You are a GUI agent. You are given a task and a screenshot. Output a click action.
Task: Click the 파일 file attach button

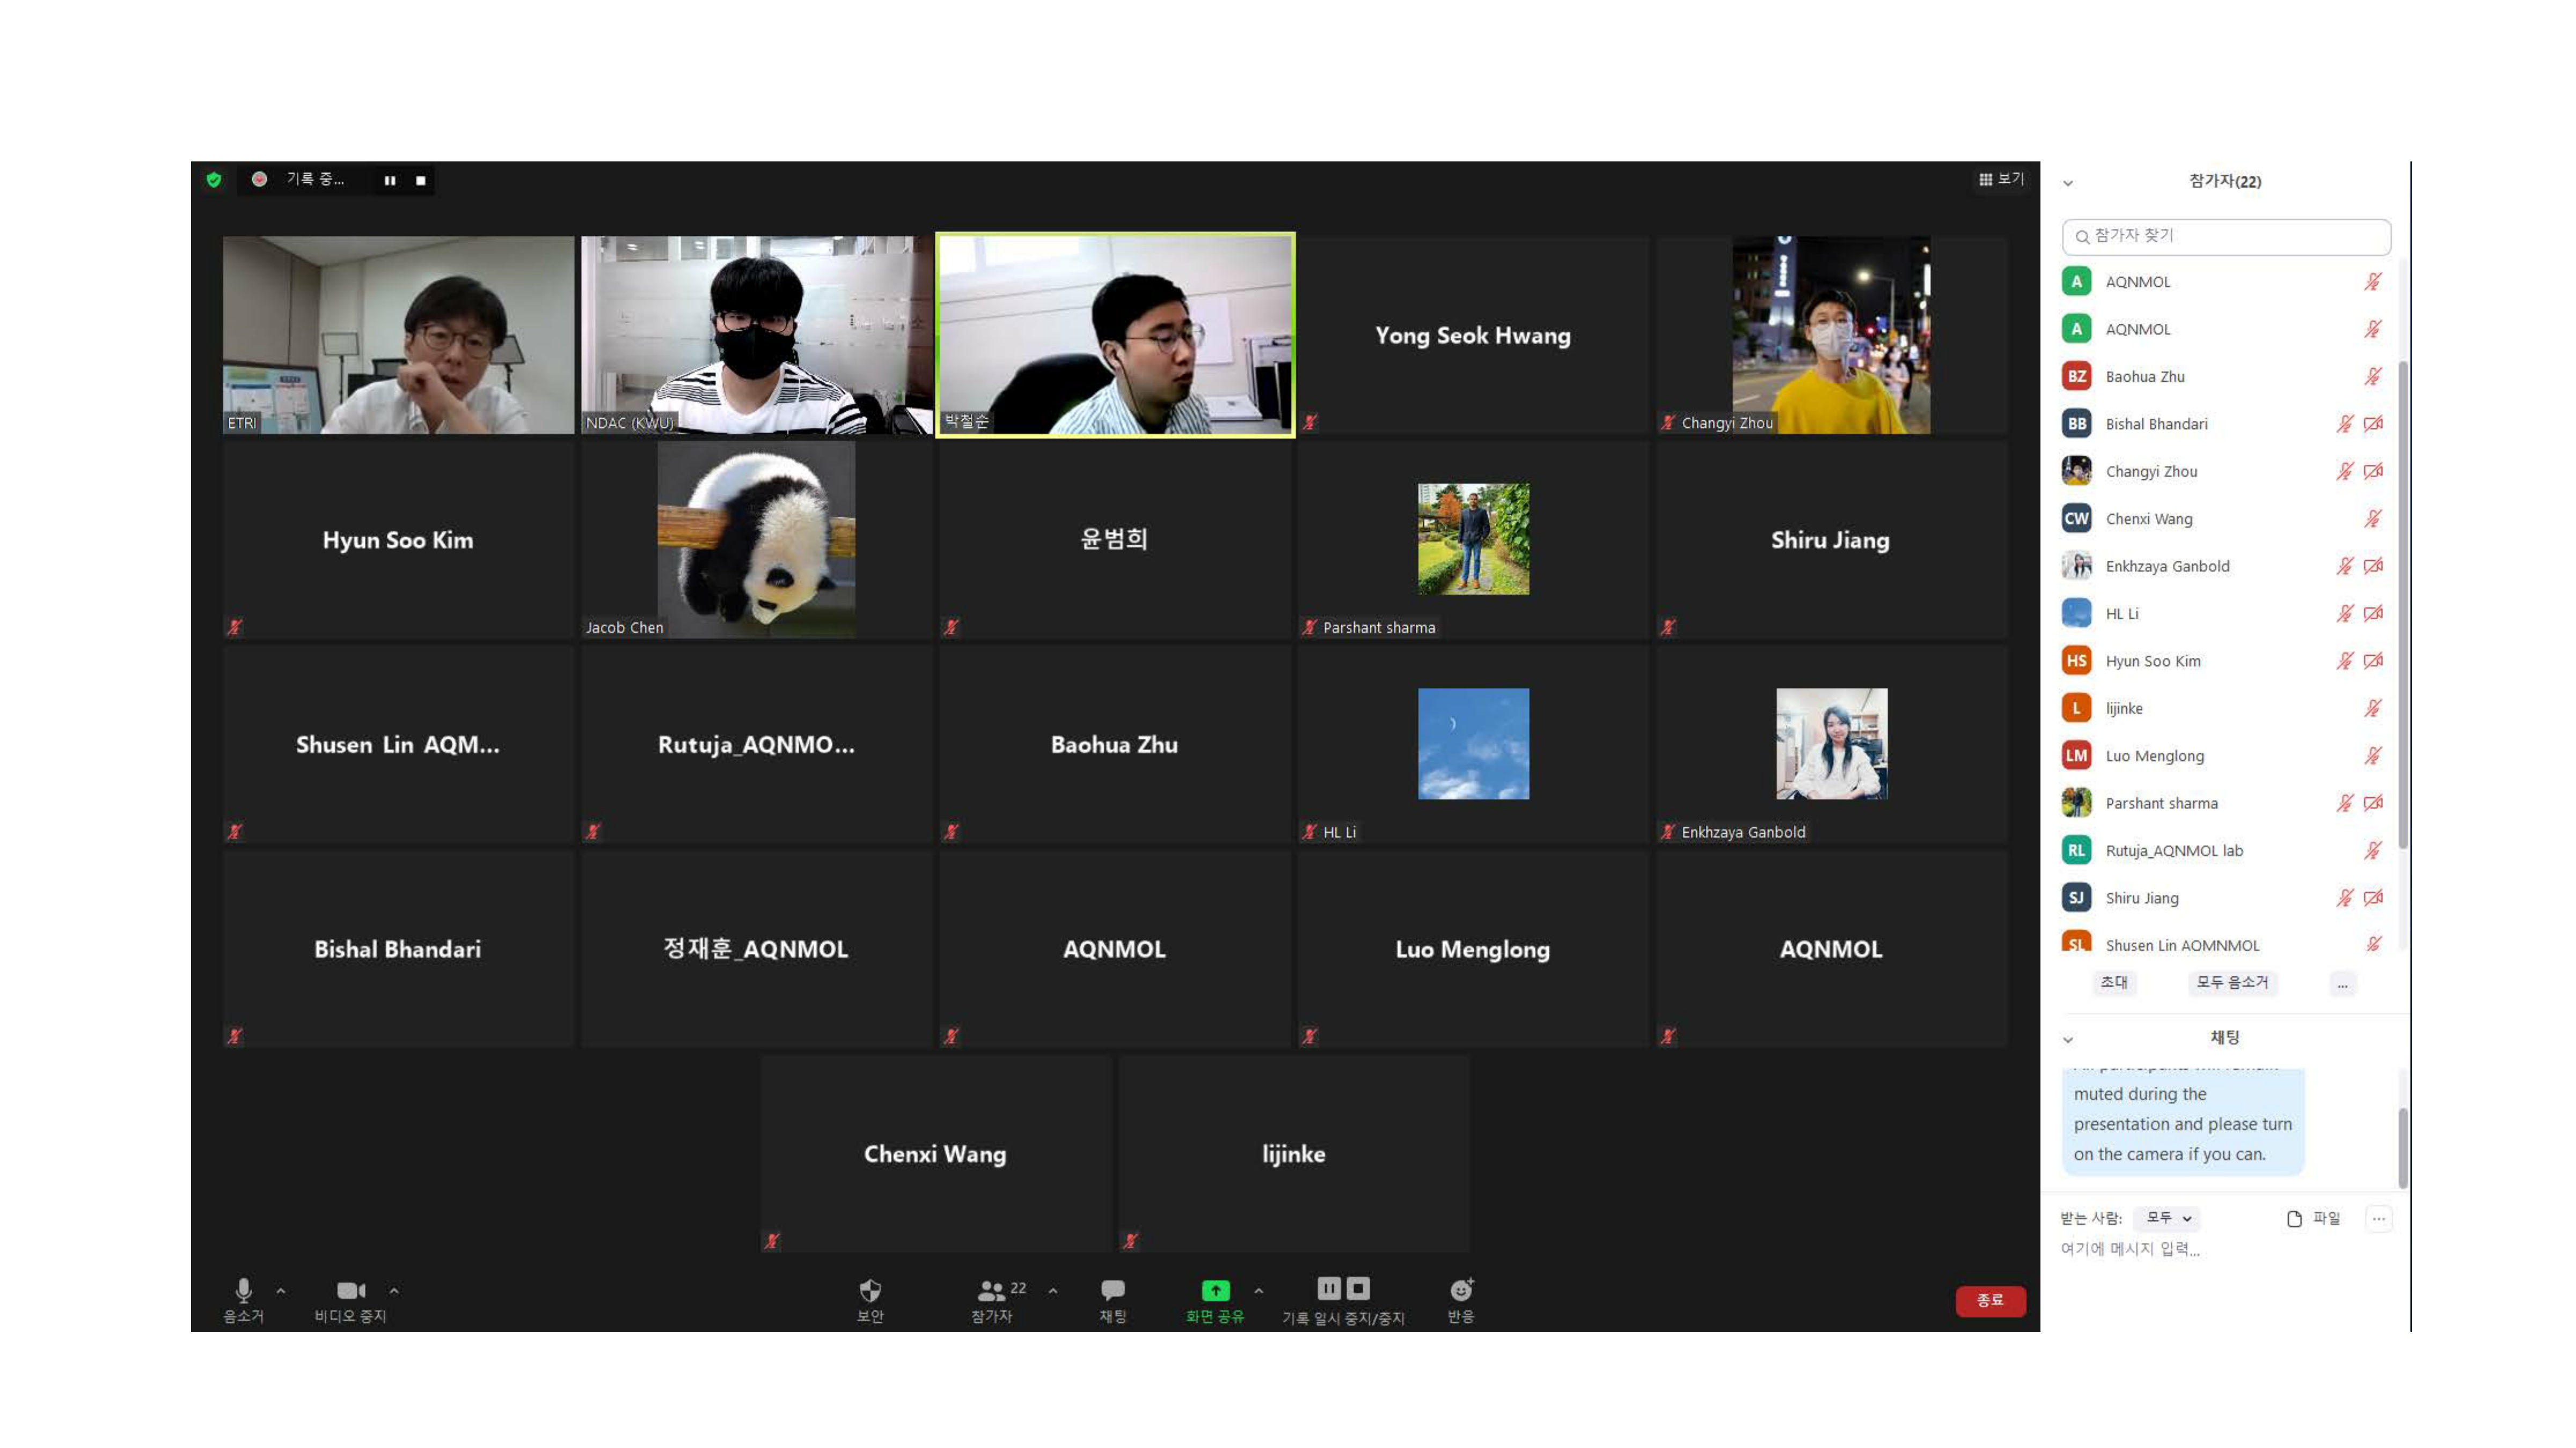2313,1217
